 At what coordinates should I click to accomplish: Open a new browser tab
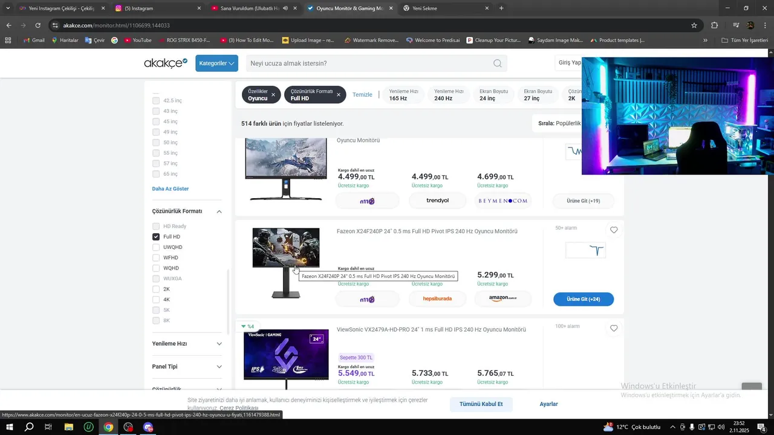[x=501, y=8]
